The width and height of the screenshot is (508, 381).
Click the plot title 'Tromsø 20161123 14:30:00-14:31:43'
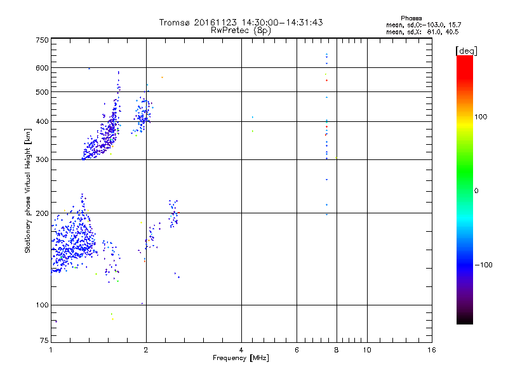[241, 22]
